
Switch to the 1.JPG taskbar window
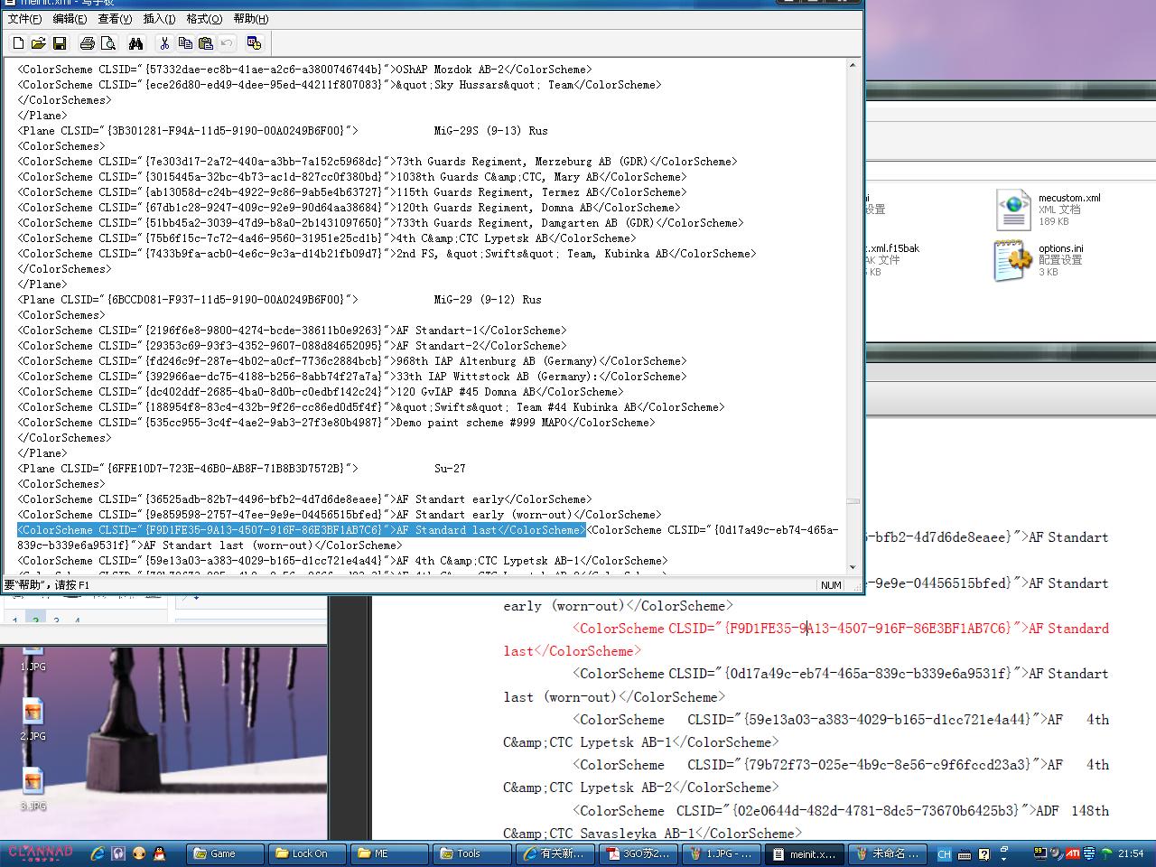tap(719, 853)
